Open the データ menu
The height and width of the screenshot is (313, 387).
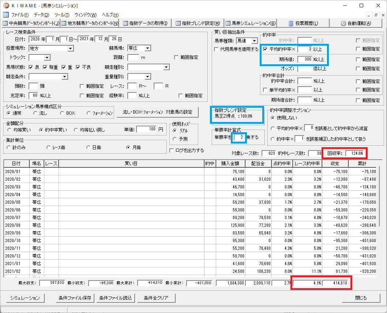41,15
